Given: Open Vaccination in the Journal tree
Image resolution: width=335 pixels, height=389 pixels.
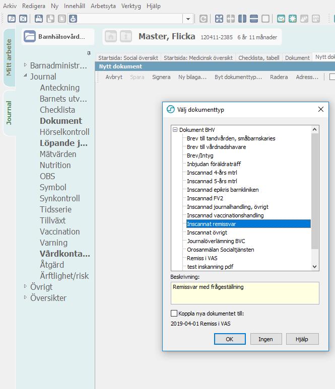Looking at the screenshot, I should pos(60,231).
